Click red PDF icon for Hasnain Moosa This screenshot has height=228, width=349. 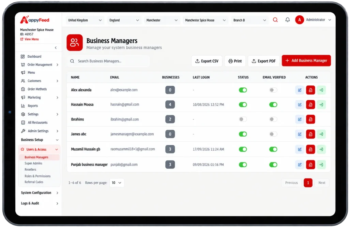310,104
